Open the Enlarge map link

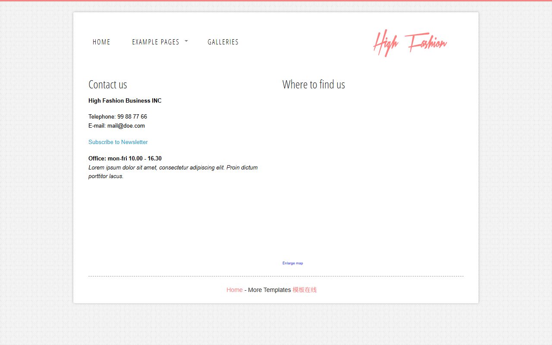click(x=293, y=263)
